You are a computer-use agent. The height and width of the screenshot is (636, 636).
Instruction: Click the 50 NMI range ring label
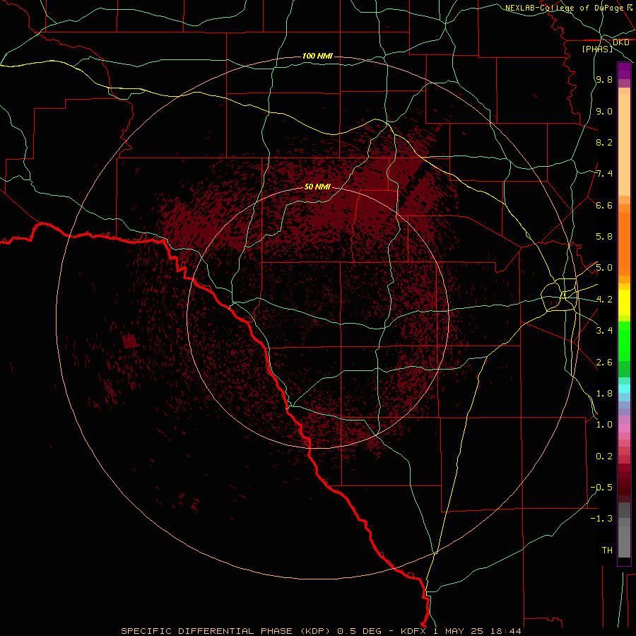click(317, 187)
